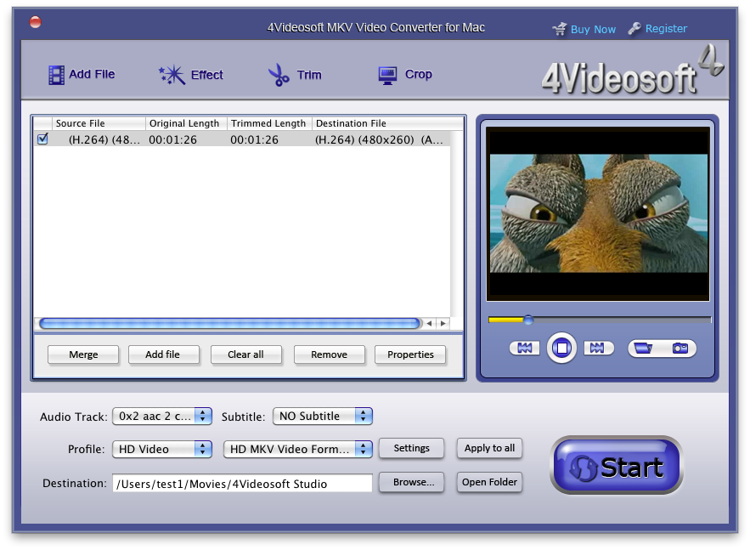This screenshot has height=550, width=750.
Task: Click the Open Folder button
Action: 489,482
